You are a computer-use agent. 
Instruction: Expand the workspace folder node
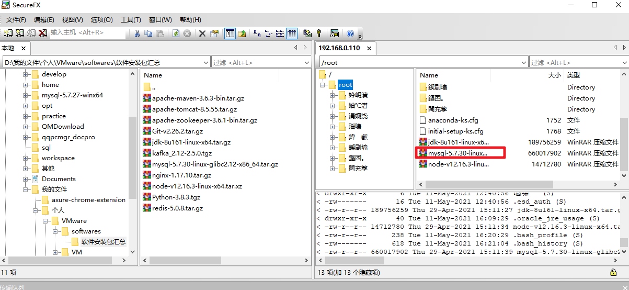coord(25,158)
